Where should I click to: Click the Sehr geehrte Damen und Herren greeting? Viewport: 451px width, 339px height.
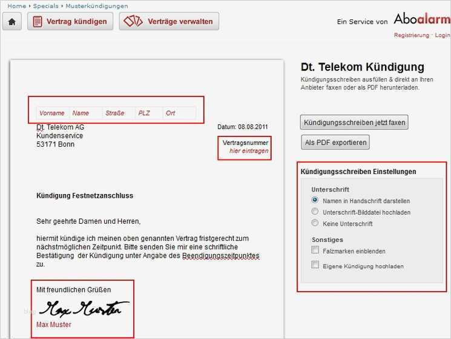click(88, 221)
